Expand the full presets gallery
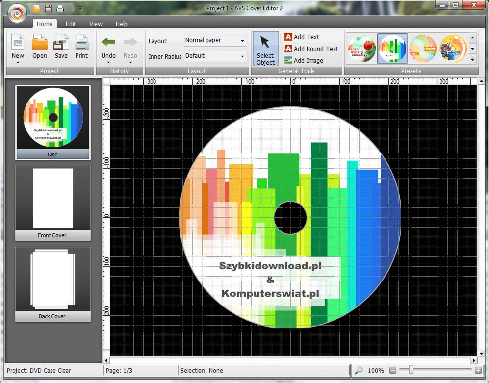489x383 pixels. [472, 59]
